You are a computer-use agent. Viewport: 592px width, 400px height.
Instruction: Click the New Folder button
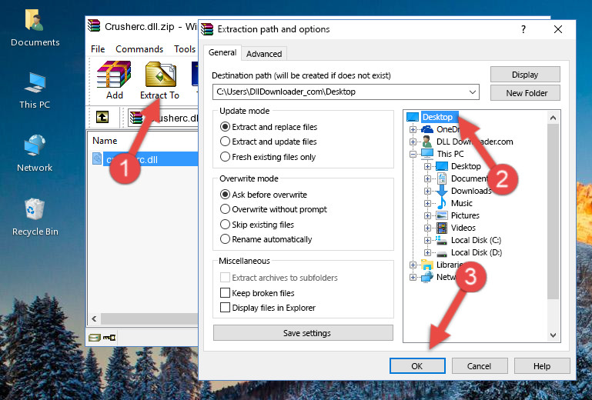tap(525, 93)
